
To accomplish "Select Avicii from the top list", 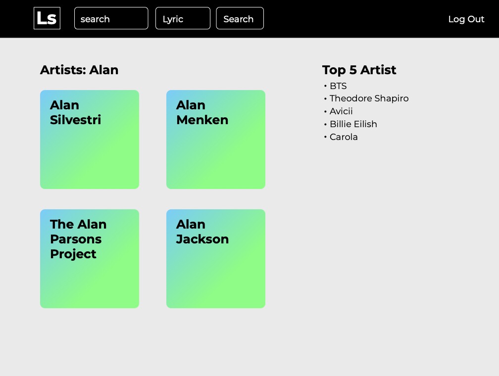I will [341, 111].
